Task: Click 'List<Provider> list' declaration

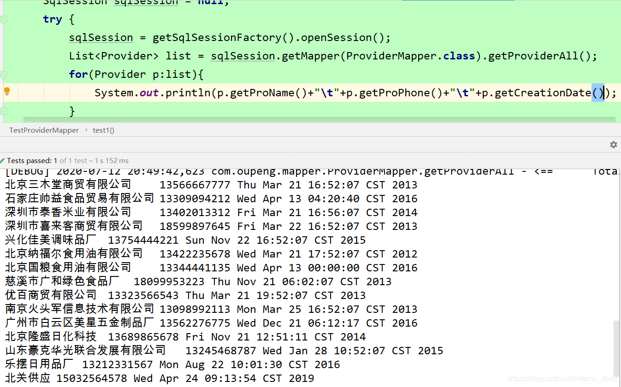Action: (130, 56)
